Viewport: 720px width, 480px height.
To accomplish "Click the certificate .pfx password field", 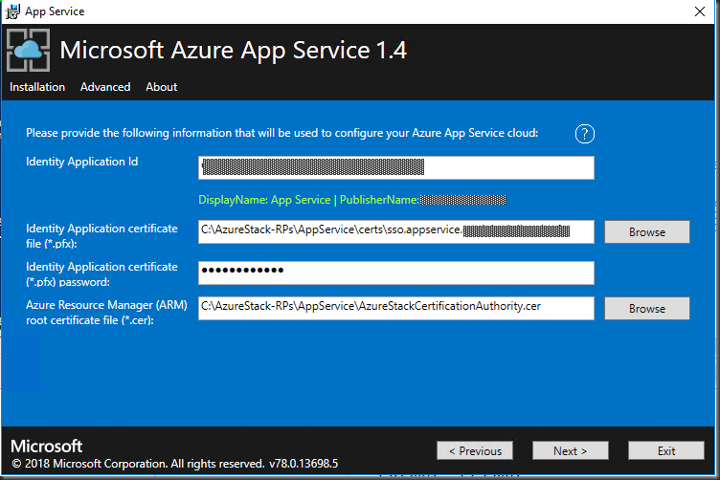I will pos(395,273).
